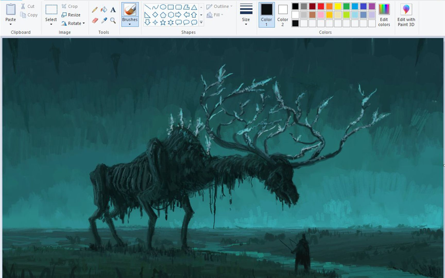
Task: Choose the Rectangle shape
Action: pyautogui.click(x=171, y=7)
